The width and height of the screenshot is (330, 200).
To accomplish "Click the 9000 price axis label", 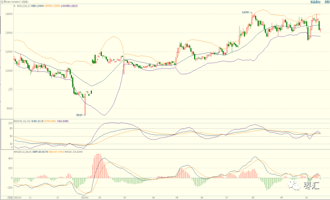I will (x=9, y=109).
